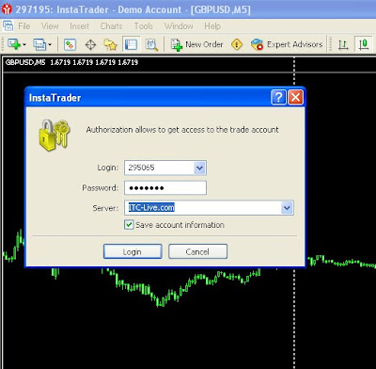Open the Help menu
The height and width of the screenshot is (369, 376).
(212, 26)
